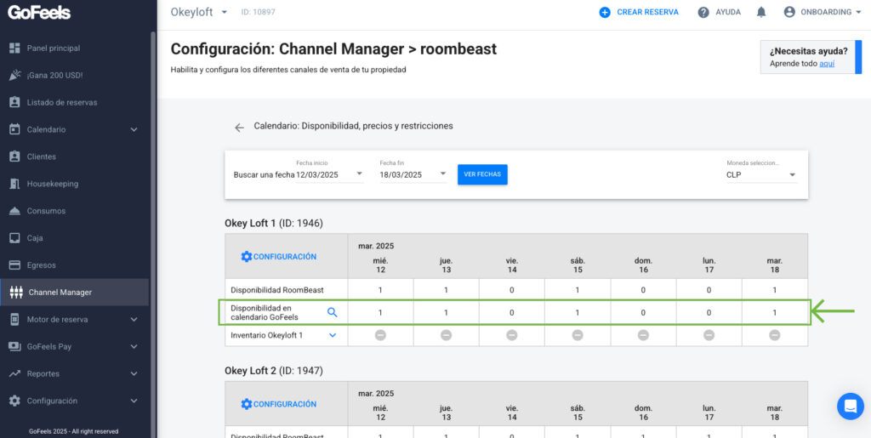Open the chat support bubble
The width and height of the screenshot is (871, 438).
pos(850,406)
